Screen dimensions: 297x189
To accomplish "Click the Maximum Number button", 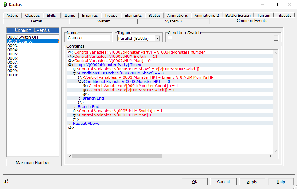I will pos(33,162).
